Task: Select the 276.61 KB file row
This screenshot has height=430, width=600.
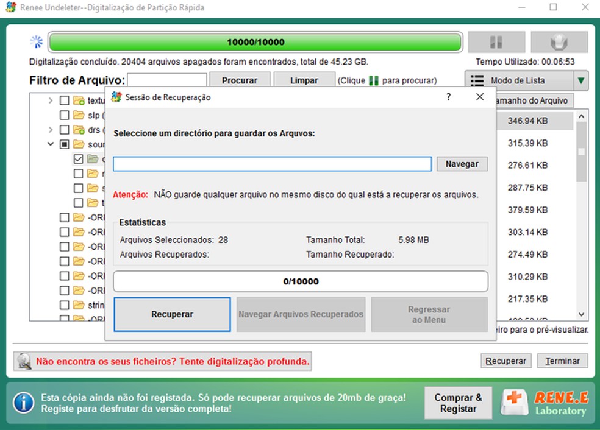Action: pyautogui.click(x=535, y=165)
